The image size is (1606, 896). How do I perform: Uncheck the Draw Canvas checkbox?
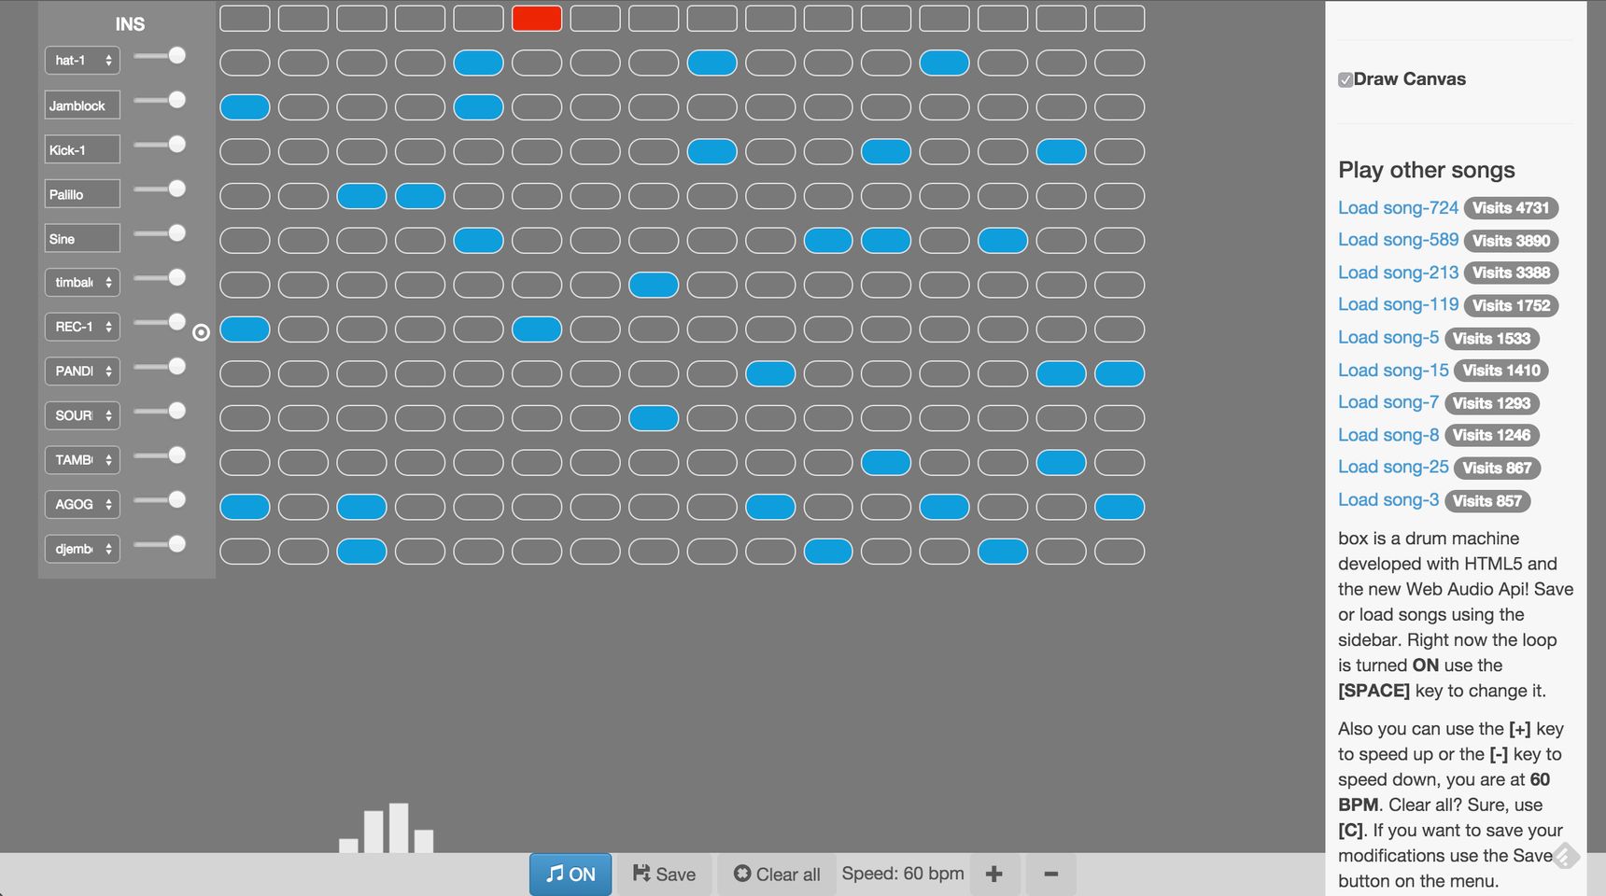tap(1345, 80)
